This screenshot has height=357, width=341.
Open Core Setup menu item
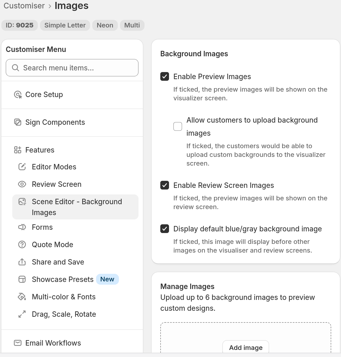[72, 95]
